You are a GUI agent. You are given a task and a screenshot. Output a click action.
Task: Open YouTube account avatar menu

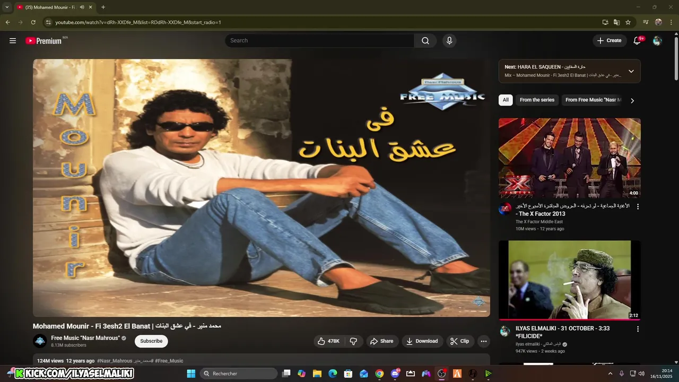(x=657, y=41)
